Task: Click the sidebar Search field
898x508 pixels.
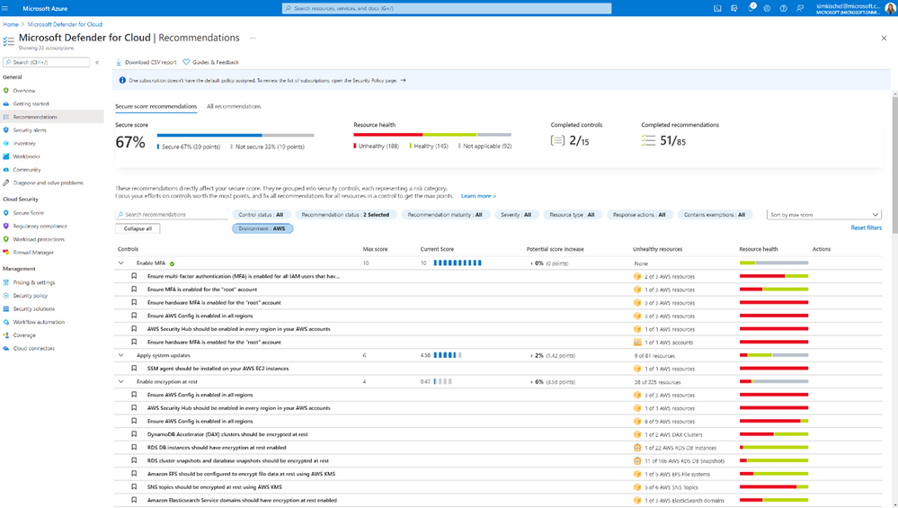Action: 47,62
